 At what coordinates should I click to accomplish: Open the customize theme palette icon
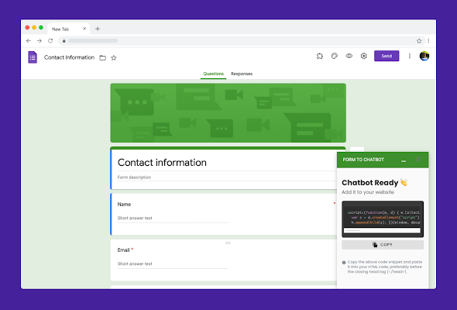335,56
